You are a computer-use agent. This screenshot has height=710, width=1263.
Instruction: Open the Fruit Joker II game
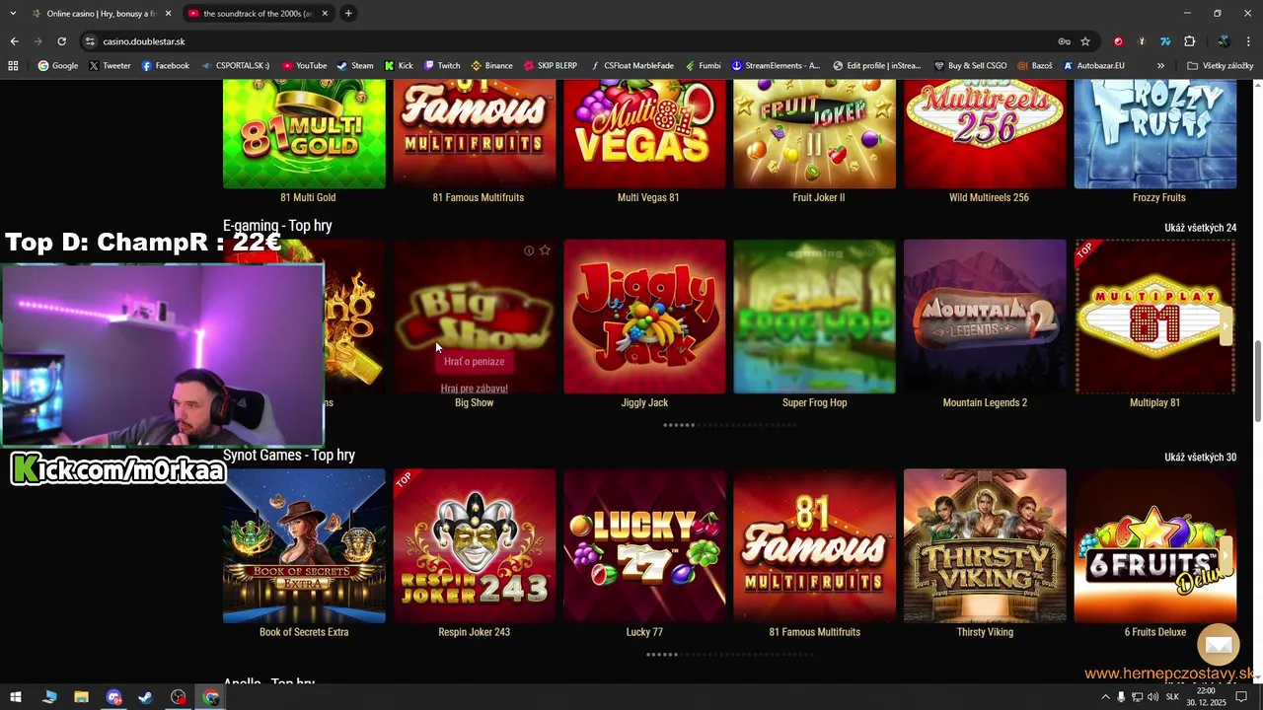[815, 134]
